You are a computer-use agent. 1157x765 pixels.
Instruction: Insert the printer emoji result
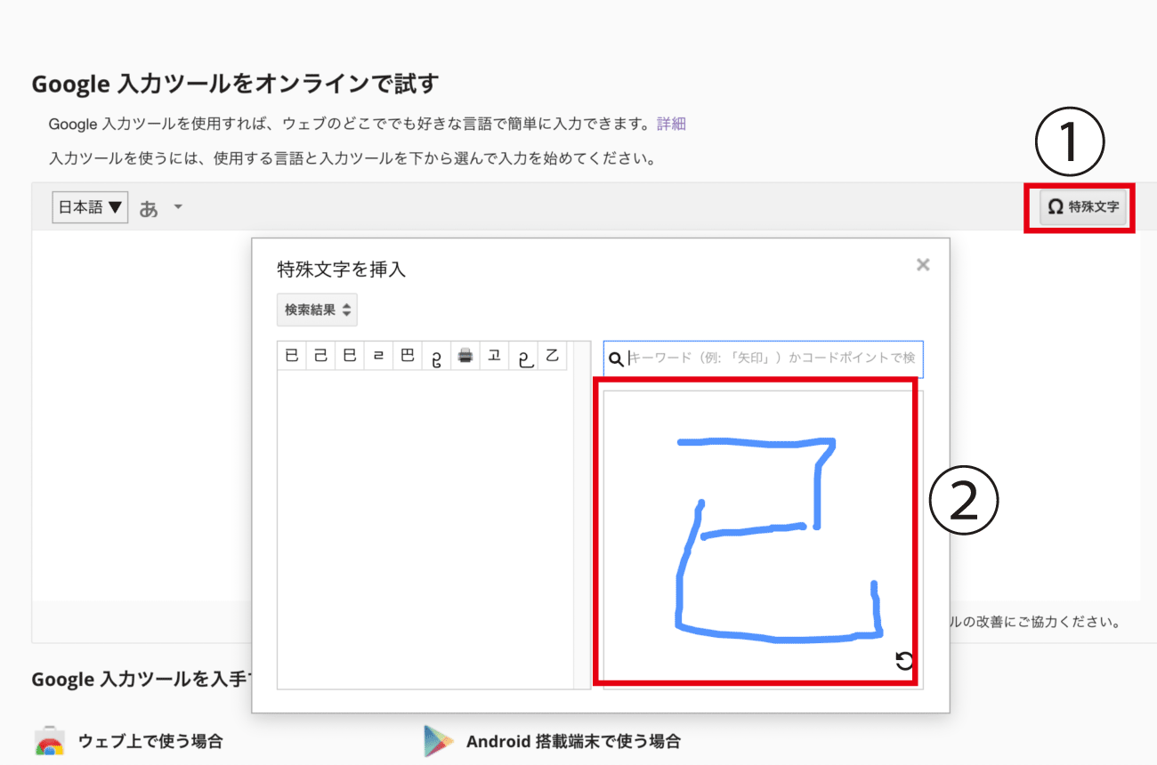[x=465, y=356]
